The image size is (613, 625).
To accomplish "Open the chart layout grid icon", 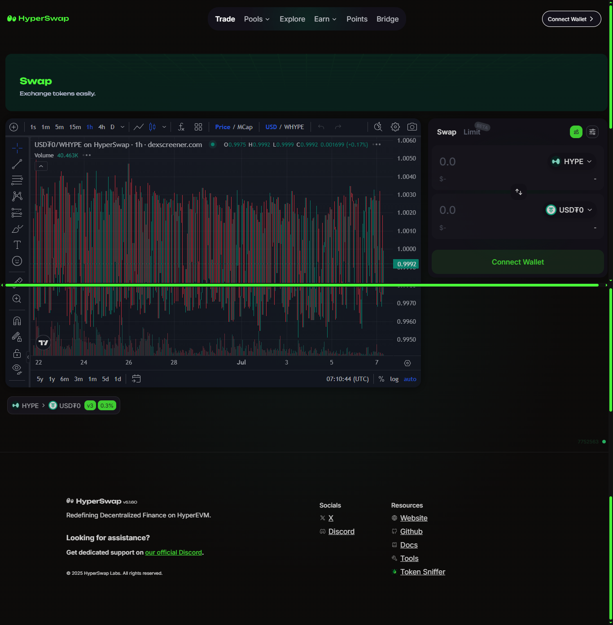I will point(198,127).
